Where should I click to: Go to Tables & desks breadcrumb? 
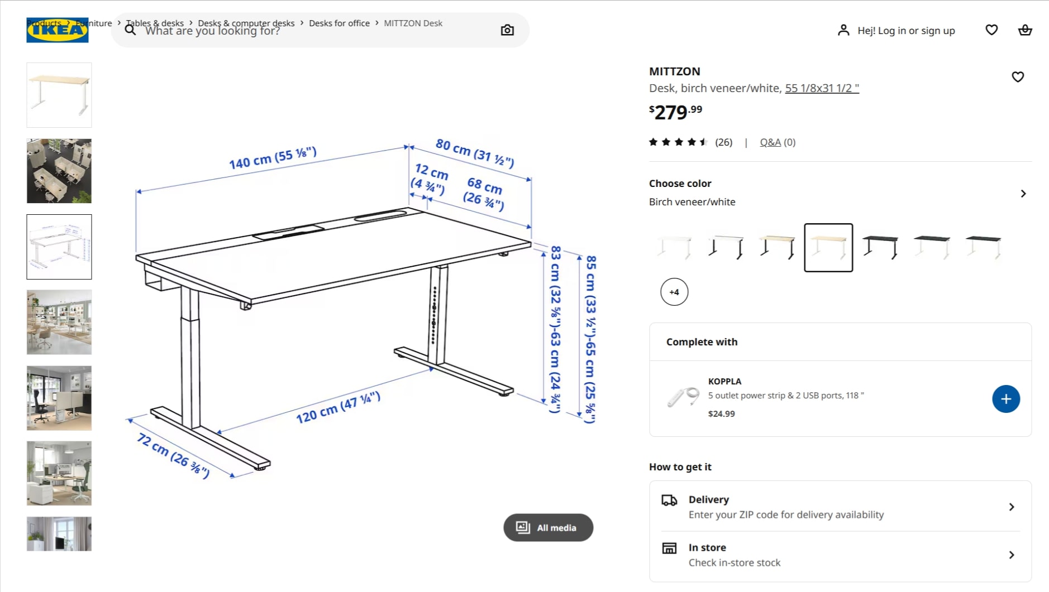pyautogui.click(x=155, y=23)
